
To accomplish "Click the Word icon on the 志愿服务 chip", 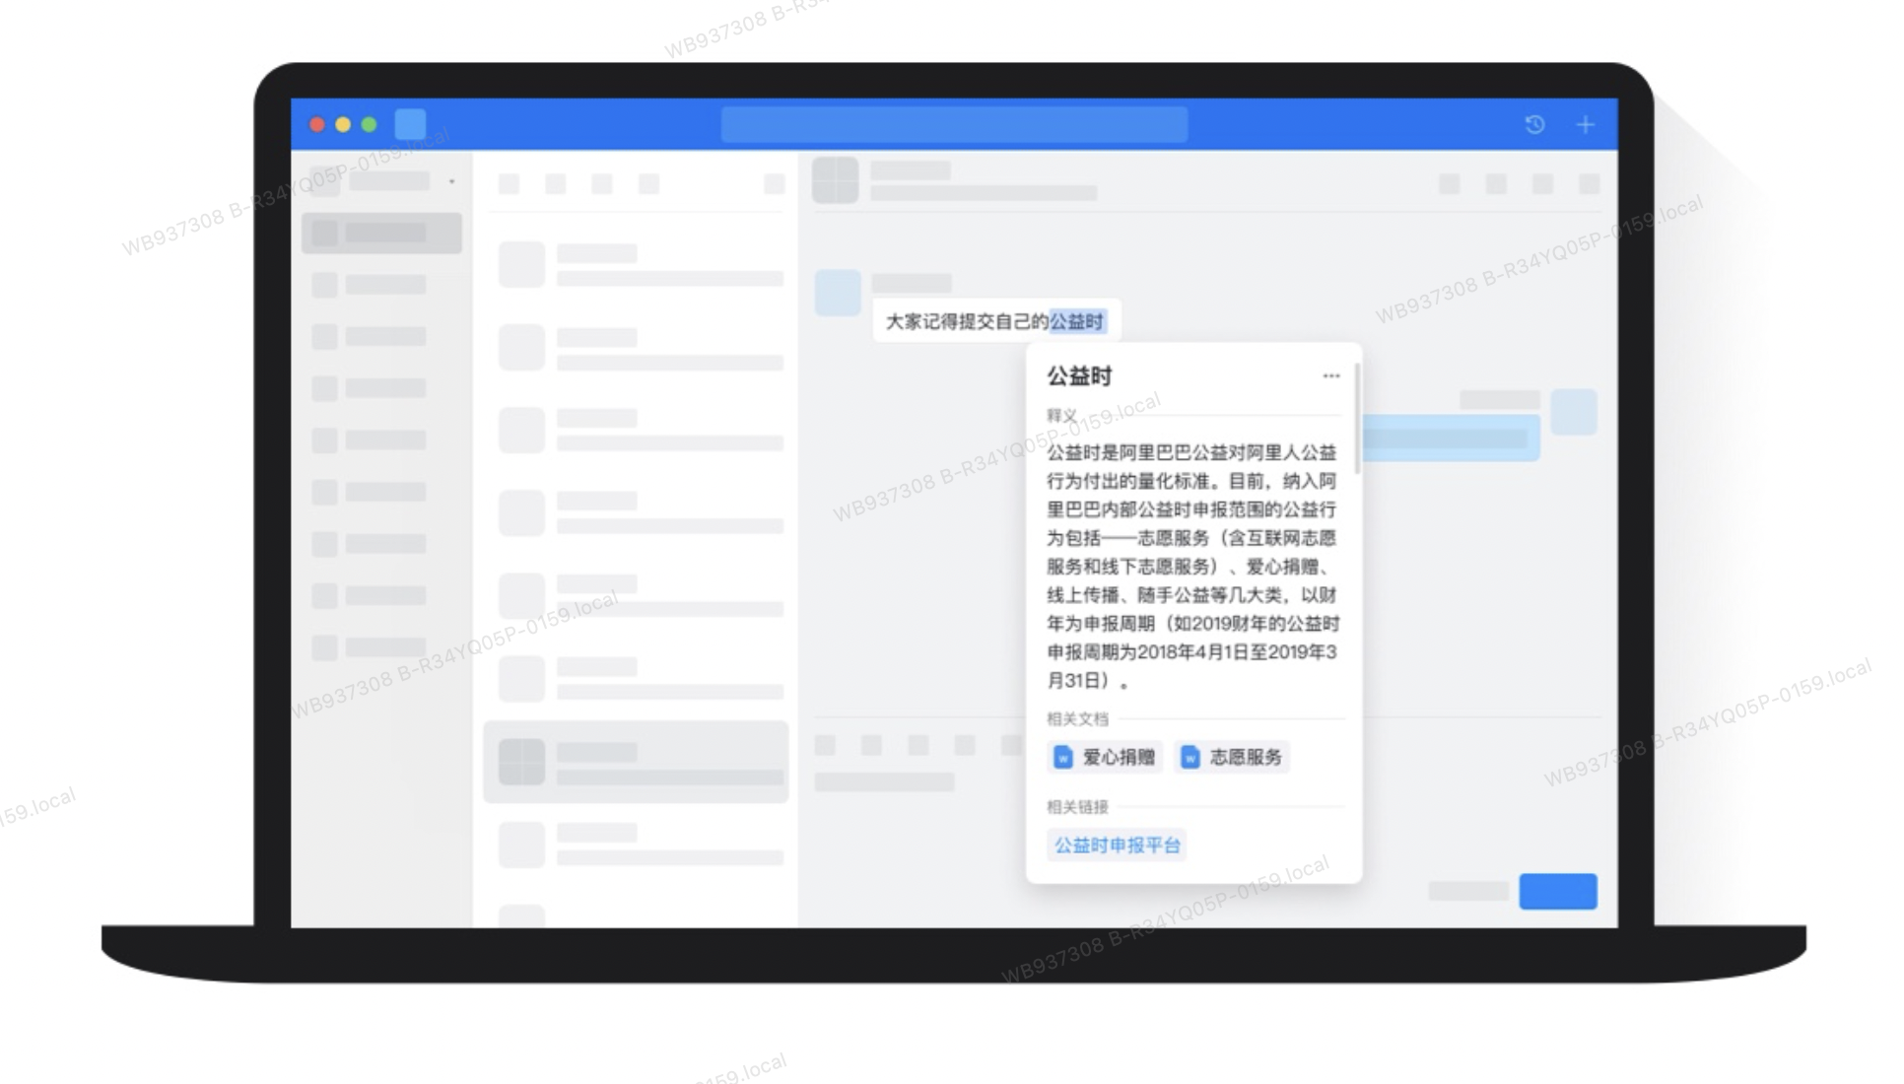I will click(x=1191, y=758).
